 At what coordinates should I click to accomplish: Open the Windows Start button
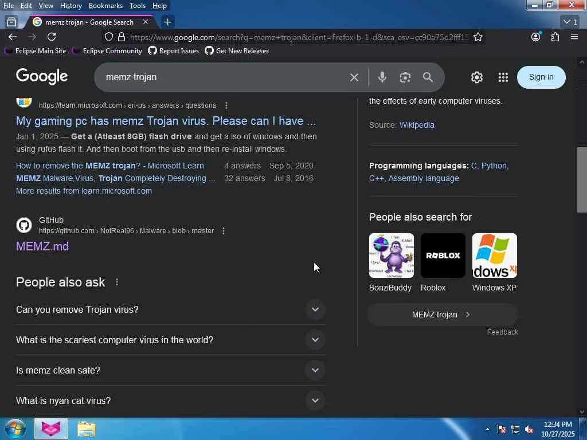click(15, 429)
